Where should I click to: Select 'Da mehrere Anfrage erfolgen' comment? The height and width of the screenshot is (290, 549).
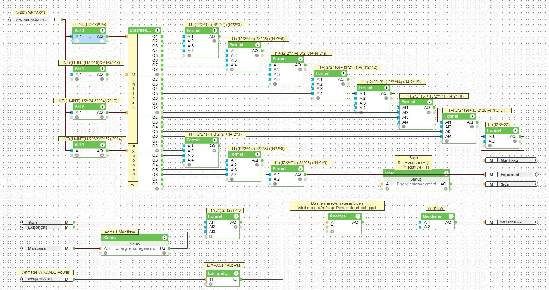[x=337, y=205]
